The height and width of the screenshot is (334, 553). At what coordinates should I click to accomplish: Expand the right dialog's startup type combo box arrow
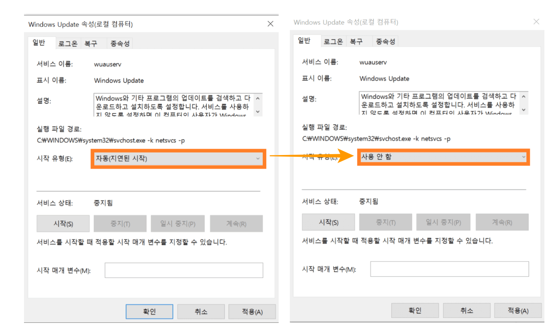point(524,157)
